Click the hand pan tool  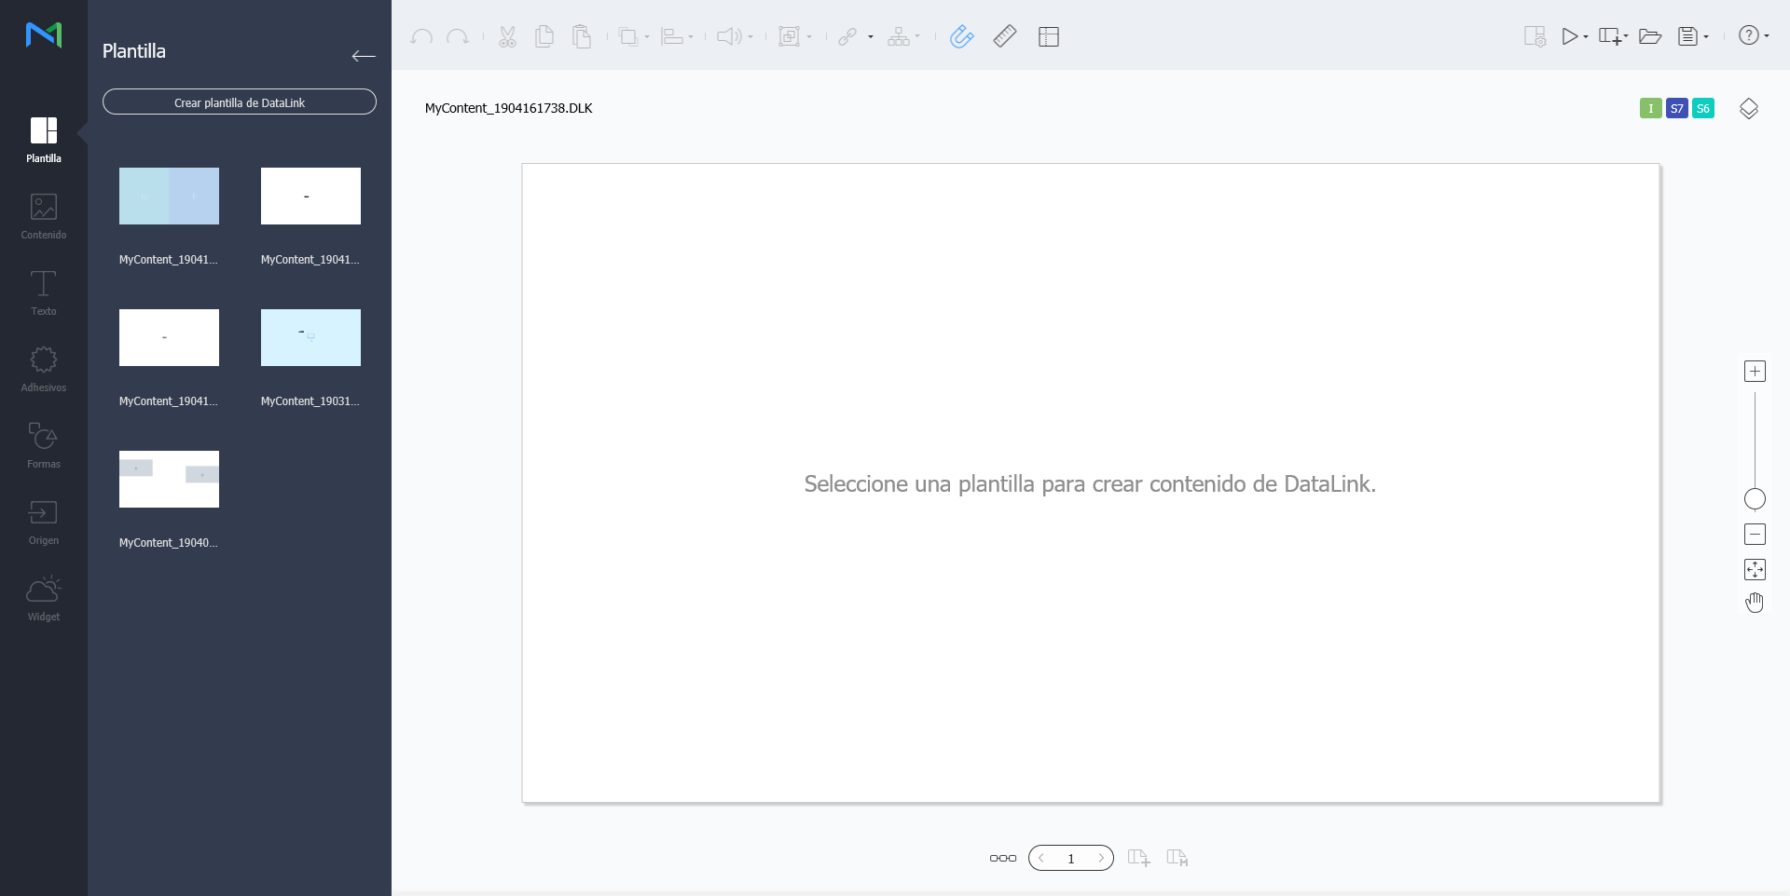[x=1755, y=603]
